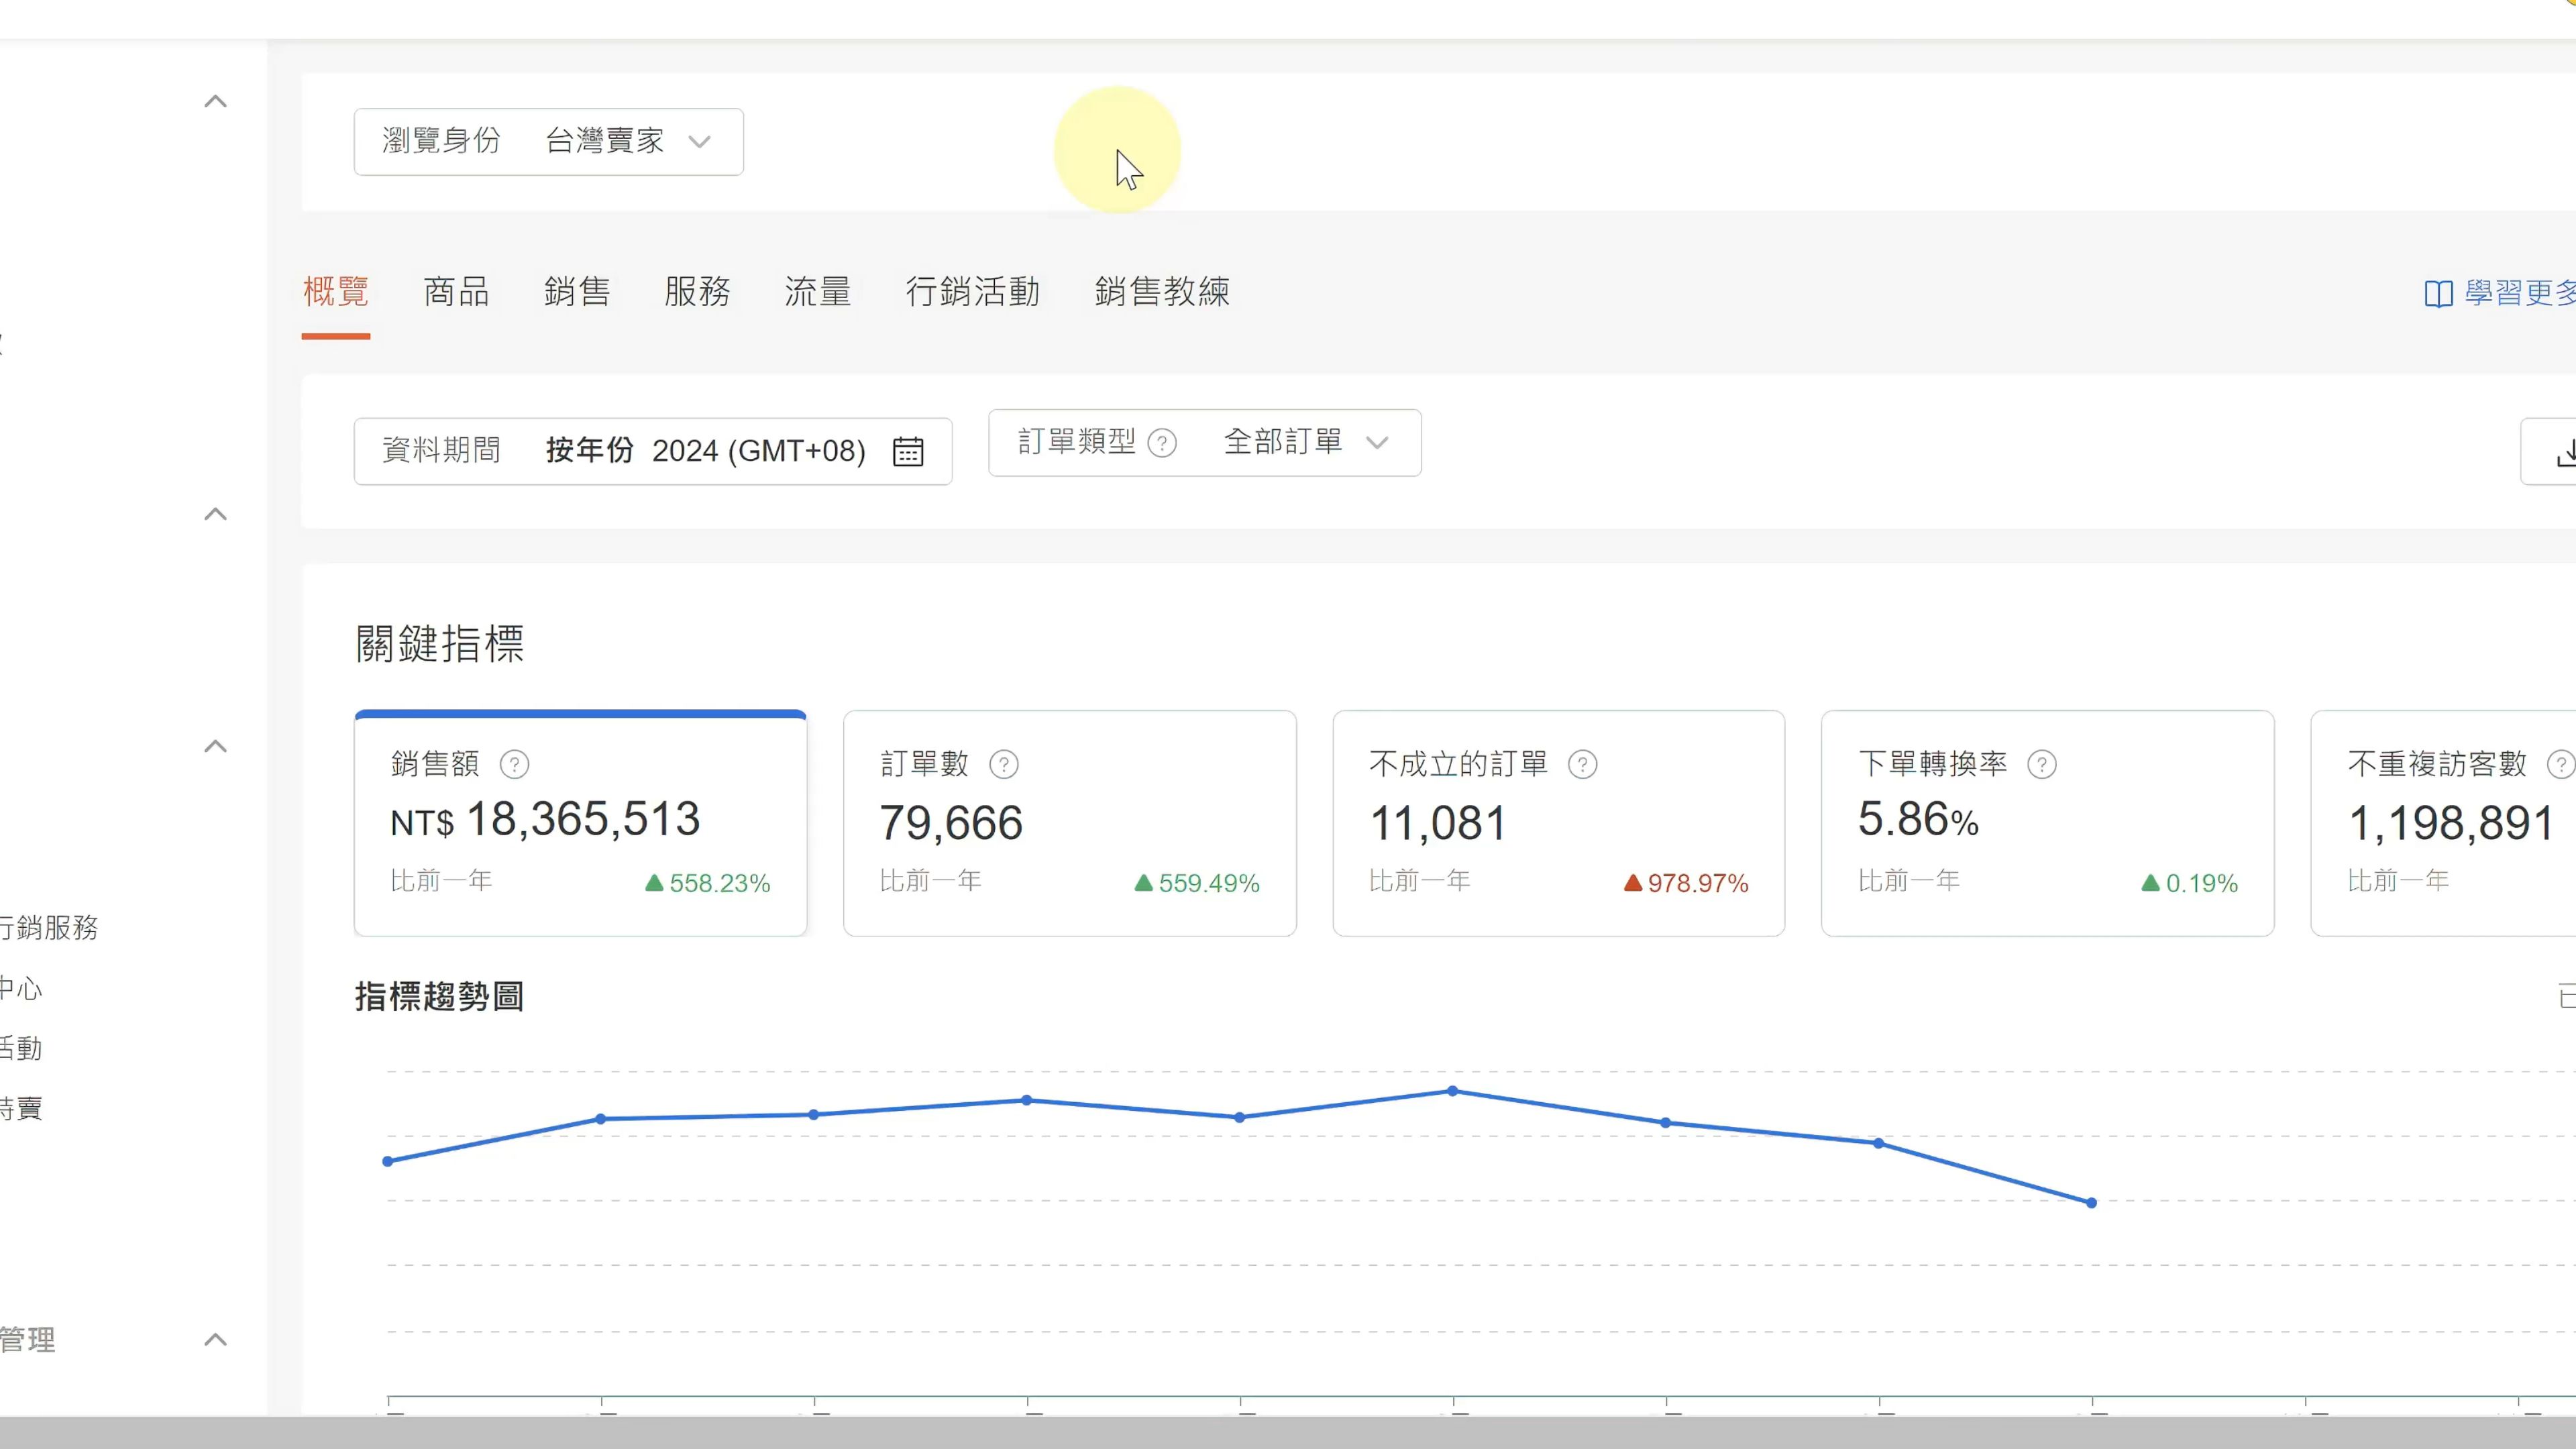
Task: Collapse the sidebar chevron beside the 資料期間 row
Action: coord(215,514)
